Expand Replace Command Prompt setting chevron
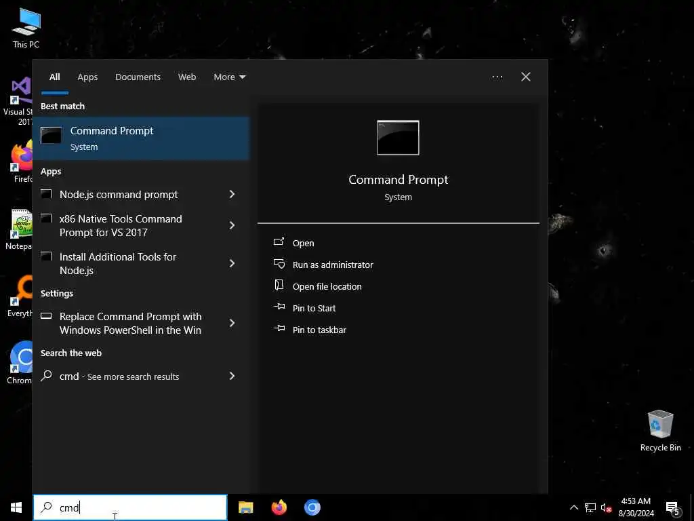 click(x=232, y=324)
